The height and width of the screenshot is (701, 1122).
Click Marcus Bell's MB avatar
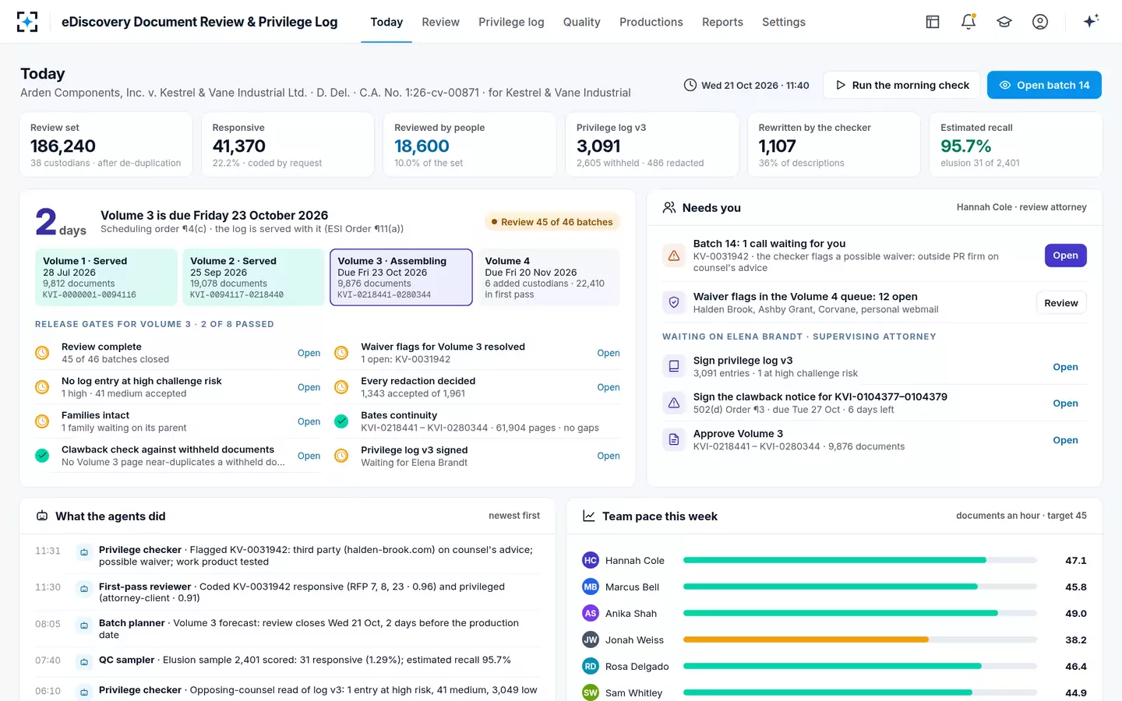(591, 587)
